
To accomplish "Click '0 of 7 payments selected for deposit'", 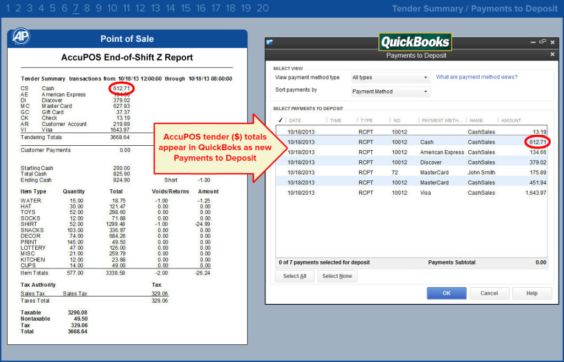I will click(x=324, y=262).
